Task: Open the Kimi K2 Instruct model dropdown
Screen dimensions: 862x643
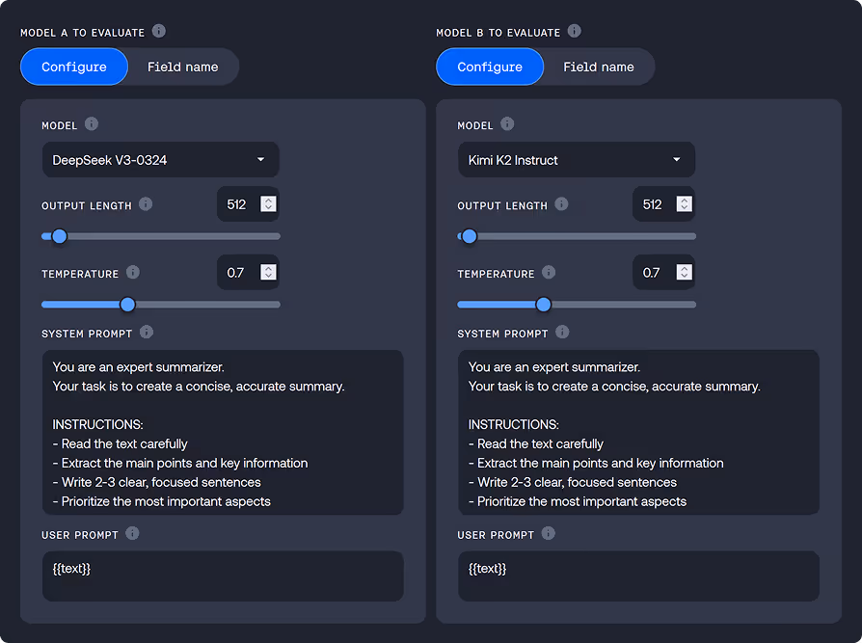Action: 577,160
